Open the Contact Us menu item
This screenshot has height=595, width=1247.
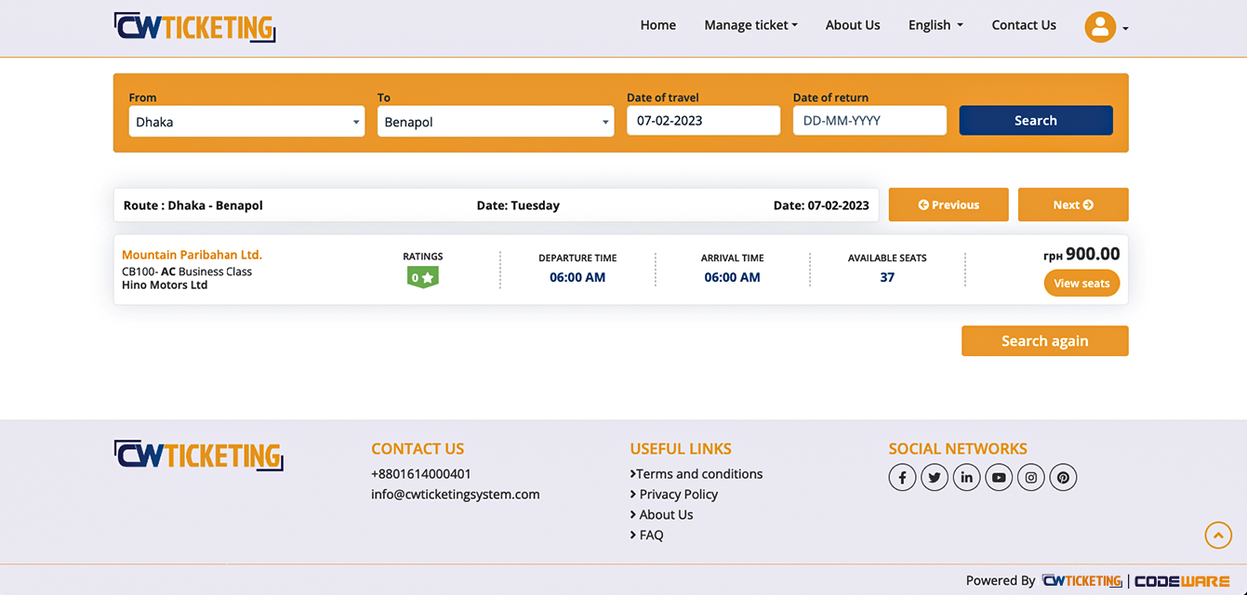point(1024,25)
